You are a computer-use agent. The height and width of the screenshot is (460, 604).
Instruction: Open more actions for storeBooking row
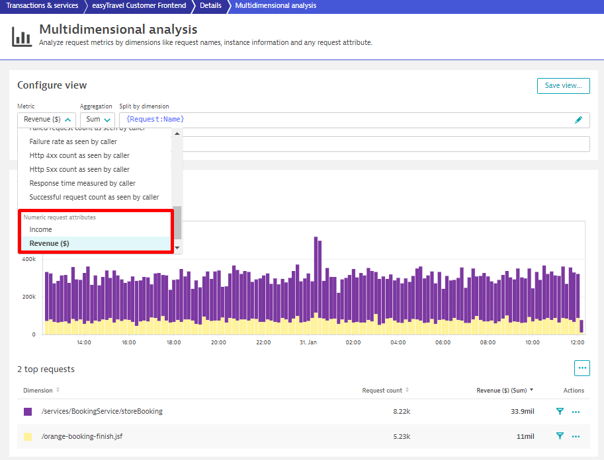[576, 412]
